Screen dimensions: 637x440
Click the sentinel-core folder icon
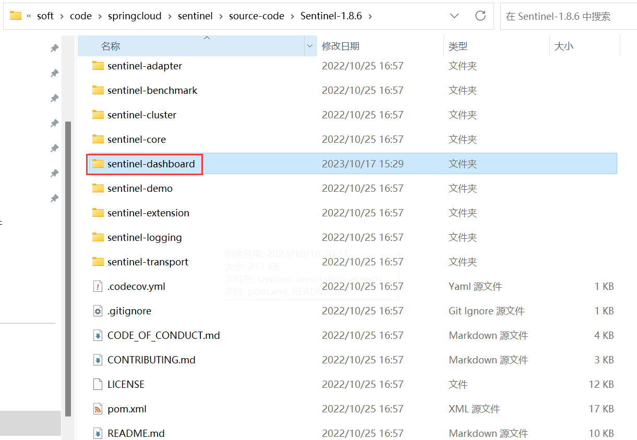pyautogui.click(x=98, y=139)
